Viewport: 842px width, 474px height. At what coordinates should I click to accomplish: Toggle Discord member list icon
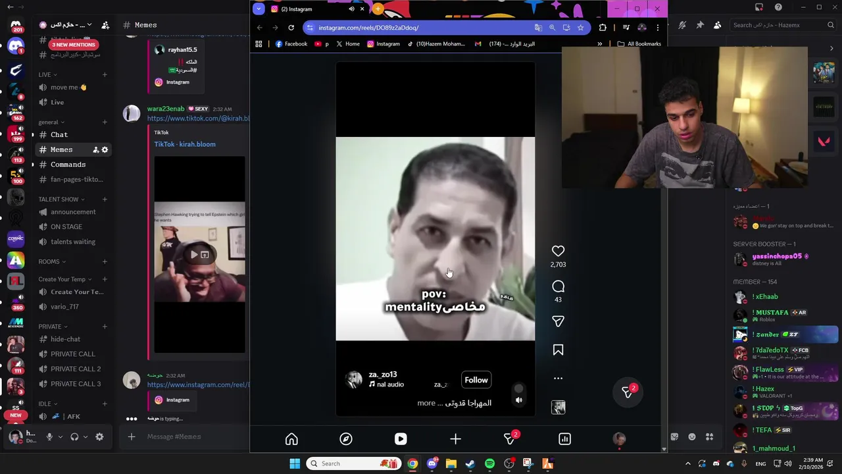717,25
